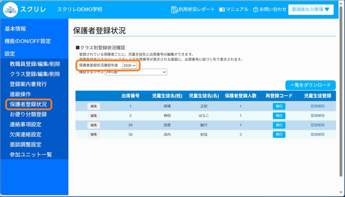Image resolution: width=345 pixels, height=197 pixels.
Task: Open クラス登録/編集/削除 menu item
Action: click(35, 74)
